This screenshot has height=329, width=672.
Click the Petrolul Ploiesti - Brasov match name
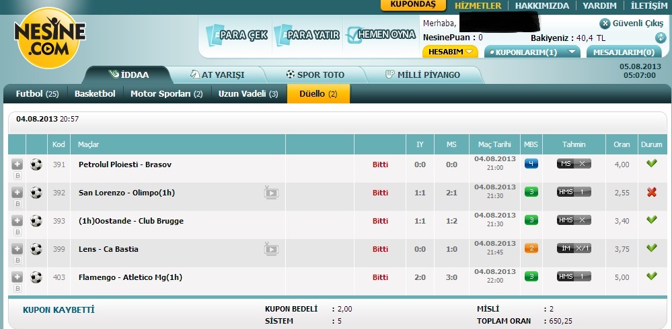coord(125,164)
